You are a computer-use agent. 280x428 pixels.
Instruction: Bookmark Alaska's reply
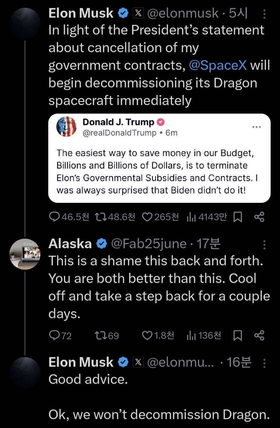click(x=237, y=335)
